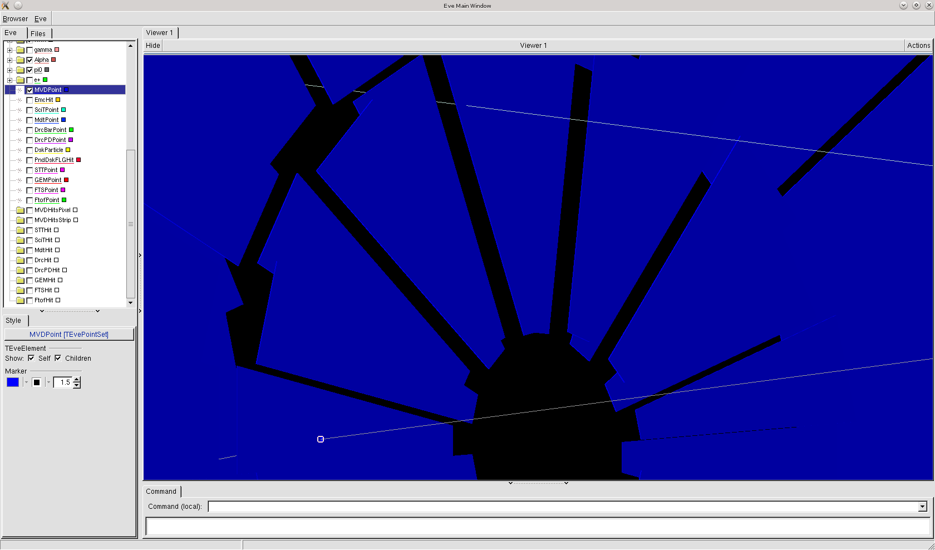Click the yellow color square beside DskParticle
Viewport: 935px width, 550px height.
[x=68, y=150]
